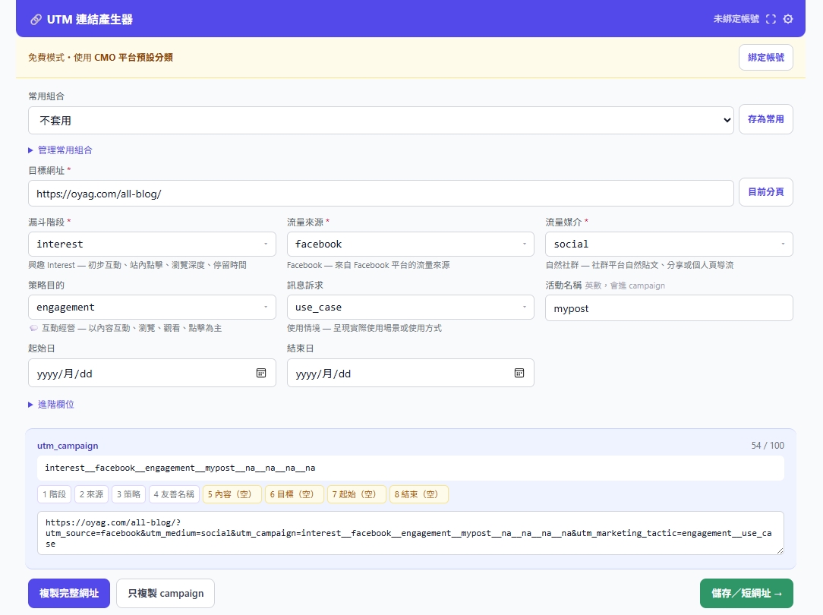Select the 7 起始 (空) chip
This screenshot has width=823, height=615.
[356, 494]
